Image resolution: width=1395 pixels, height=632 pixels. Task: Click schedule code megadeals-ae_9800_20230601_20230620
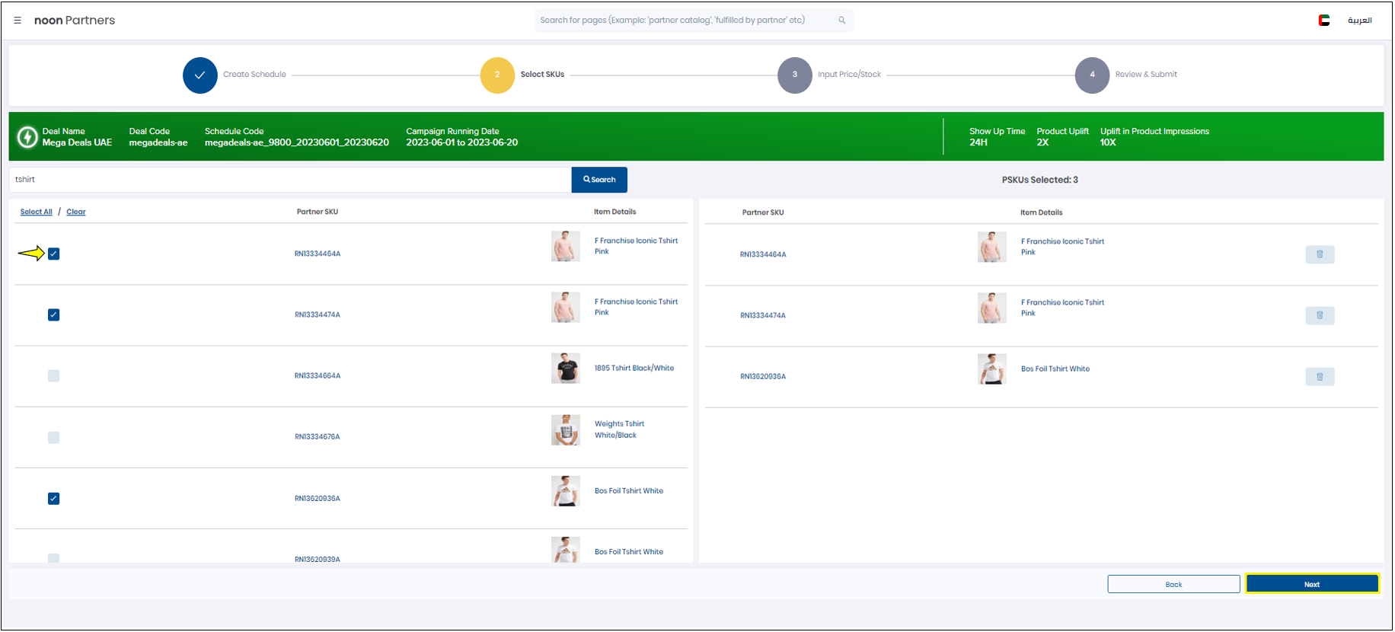(x=297, y=142)
